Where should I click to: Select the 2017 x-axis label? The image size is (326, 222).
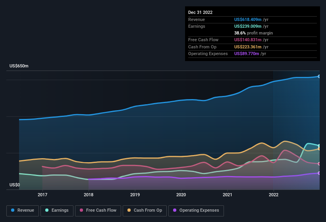click(42, 195)
